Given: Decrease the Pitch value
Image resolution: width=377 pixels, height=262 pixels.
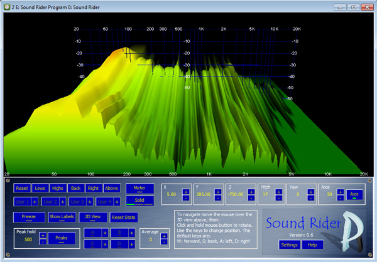Looking at the screenshot, I should (x=278, y=198).
